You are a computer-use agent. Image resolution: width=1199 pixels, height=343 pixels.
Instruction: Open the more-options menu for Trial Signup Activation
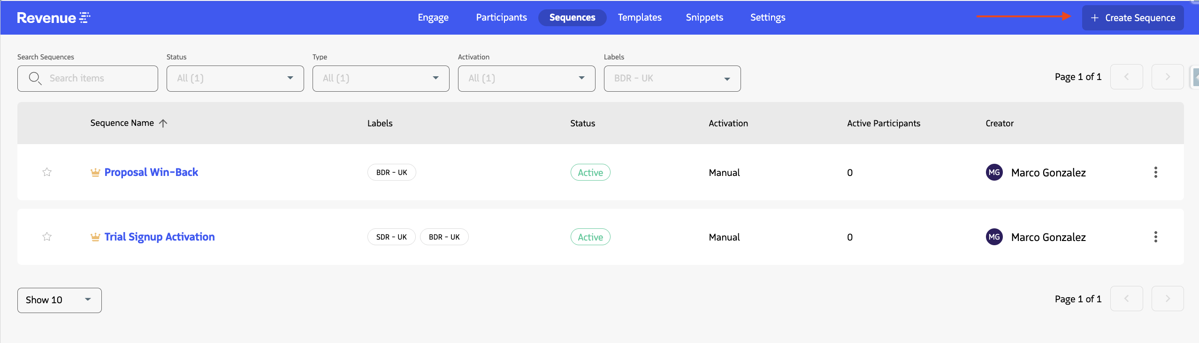coord(1155,237)
